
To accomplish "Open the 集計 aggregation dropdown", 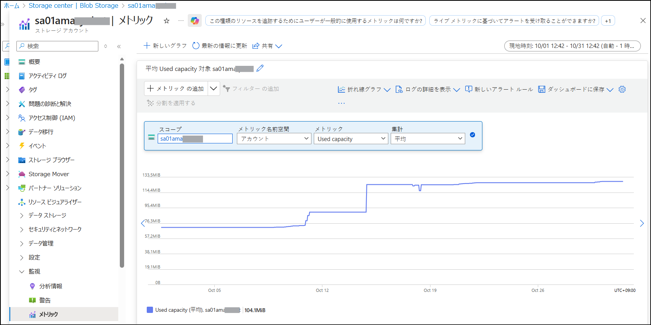I will 428,139.
